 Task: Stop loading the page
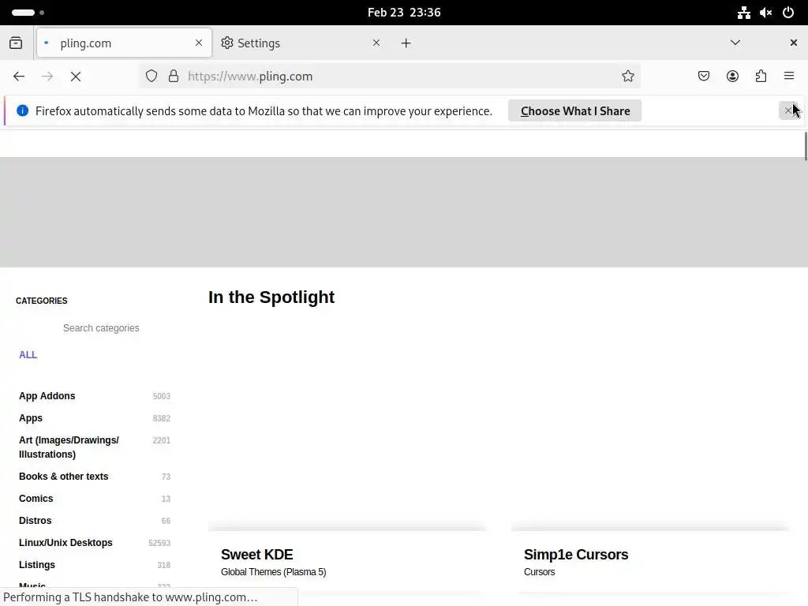76,77
